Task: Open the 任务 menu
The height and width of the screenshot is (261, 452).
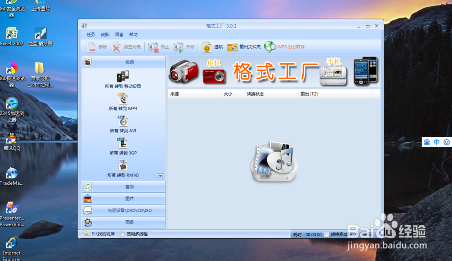Action: click(91, 35)
